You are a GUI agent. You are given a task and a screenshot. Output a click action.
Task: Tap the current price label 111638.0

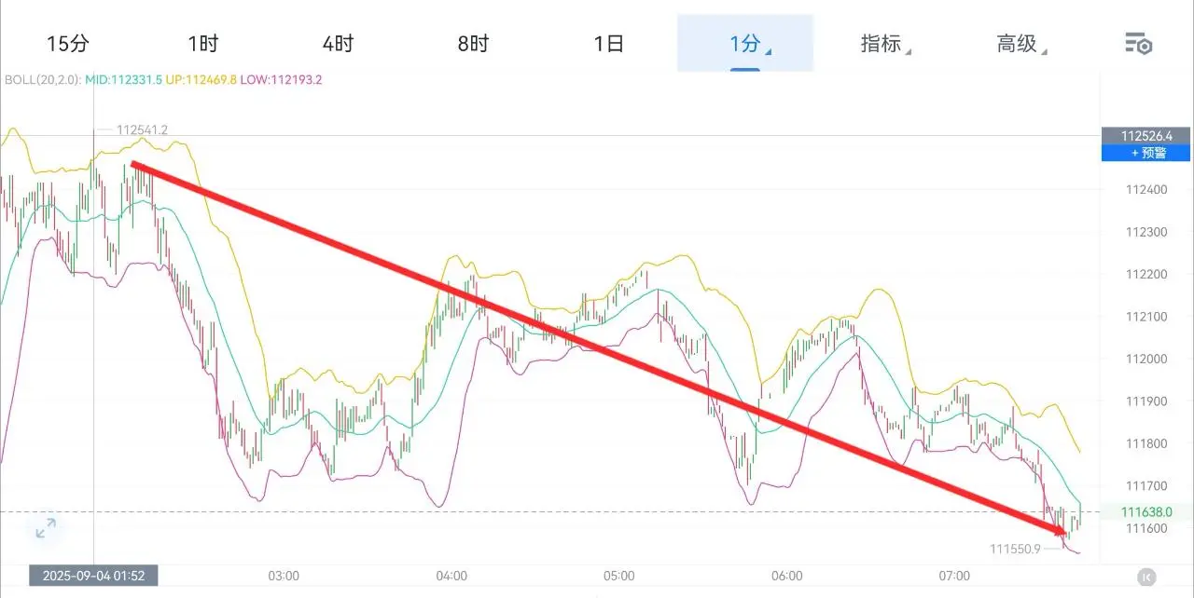point(1146,511)
